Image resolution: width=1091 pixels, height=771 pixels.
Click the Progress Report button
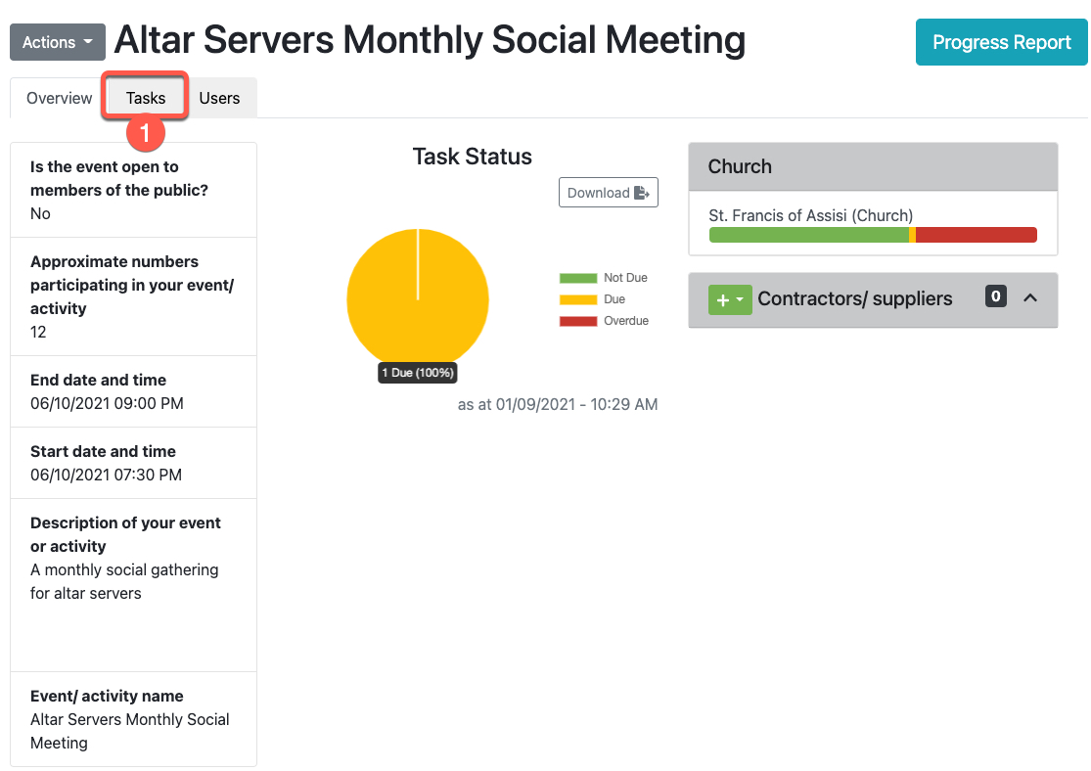coord(1001,42)
